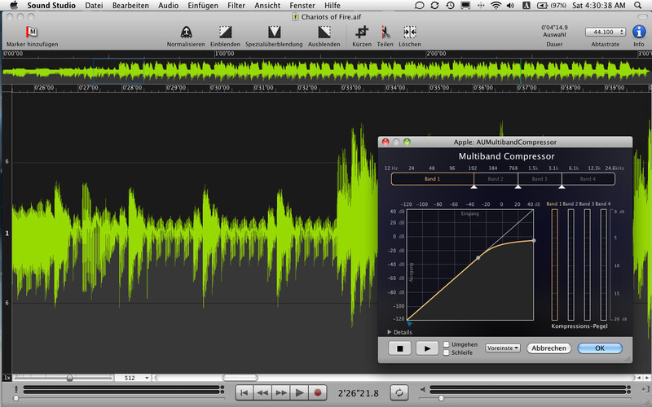Open the Voreinste presets dropdown

(x=503, y=348)
